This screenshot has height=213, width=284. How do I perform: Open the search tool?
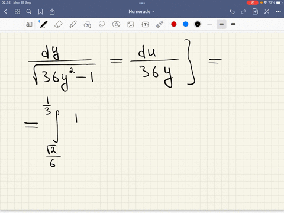point(29,12)
